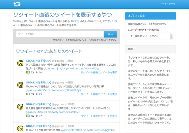
Task: Open the pic.twitter.com/xSGZeIlCeN link
Action: [64, 112]
